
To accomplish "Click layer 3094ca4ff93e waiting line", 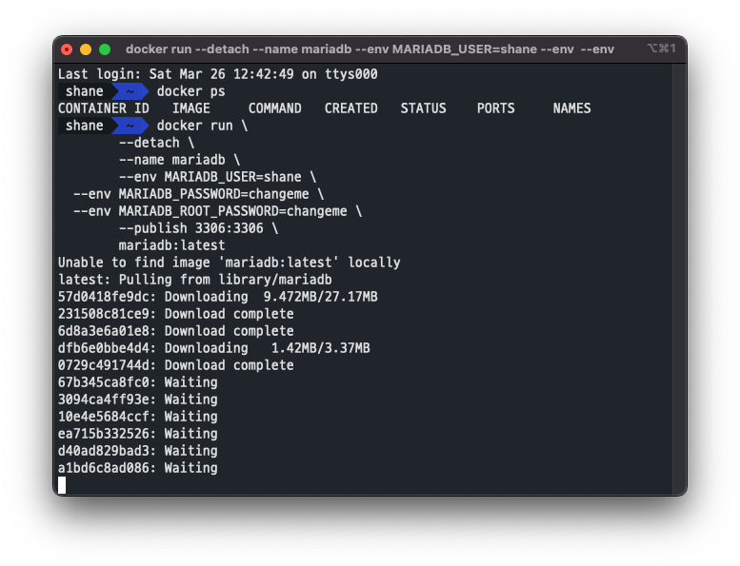I will 138,400.
